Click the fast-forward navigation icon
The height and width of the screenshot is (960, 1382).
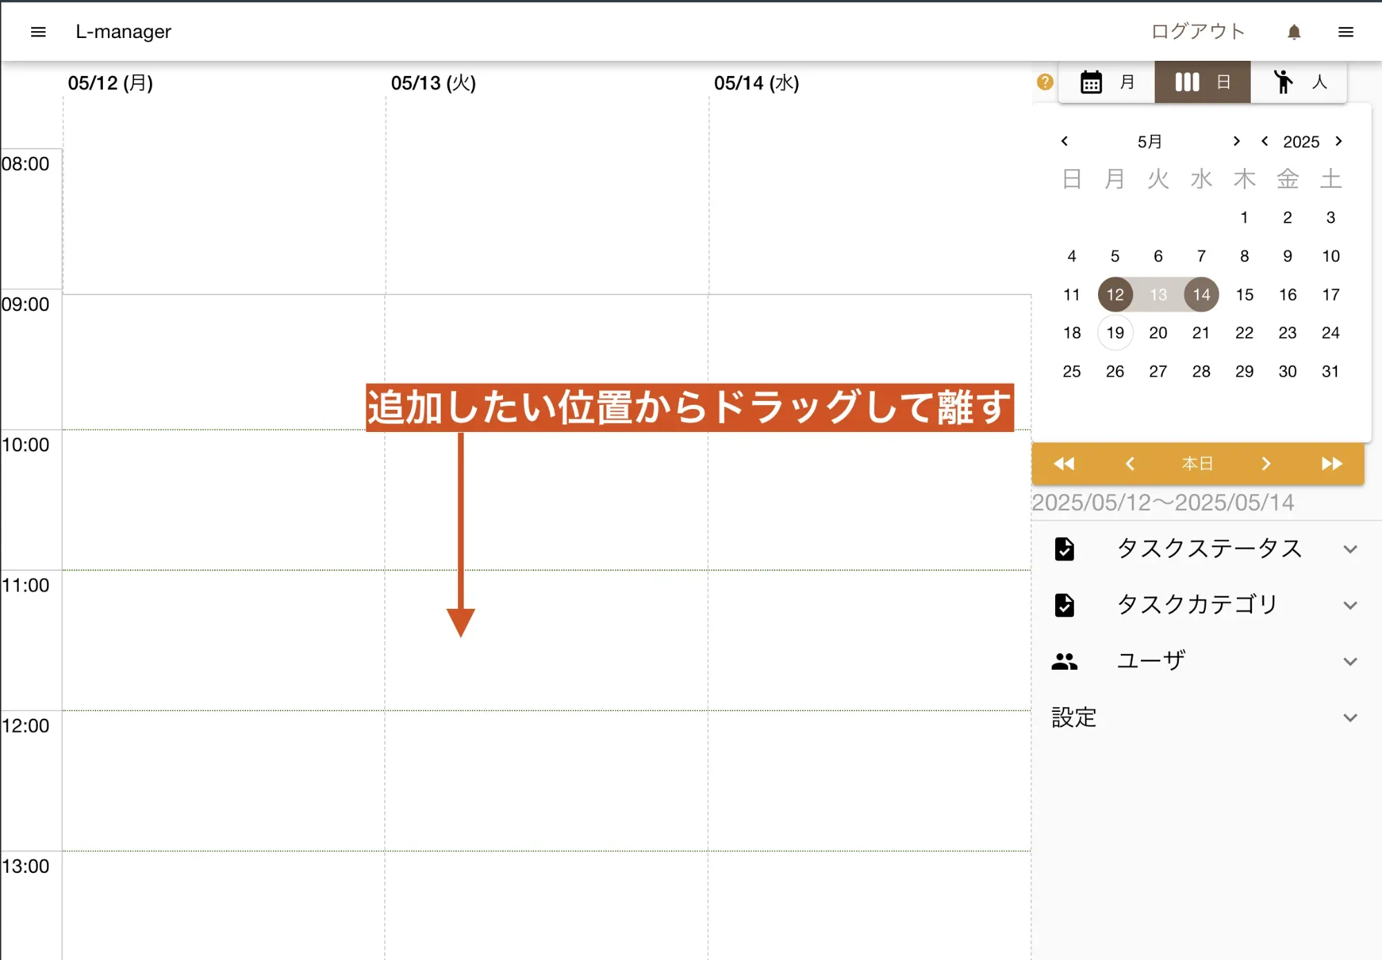pos(1332,464)
